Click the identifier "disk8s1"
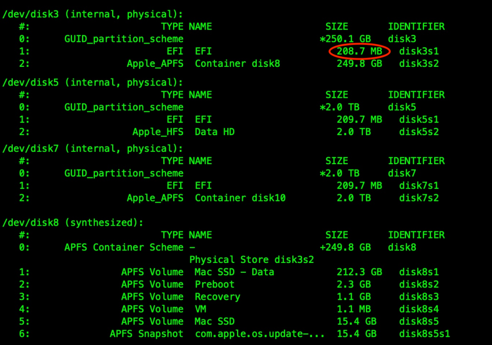 419,272
